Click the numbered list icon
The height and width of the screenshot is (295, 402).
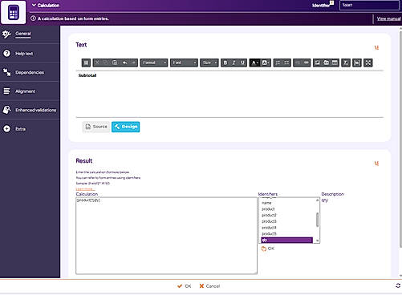point(278,63)
